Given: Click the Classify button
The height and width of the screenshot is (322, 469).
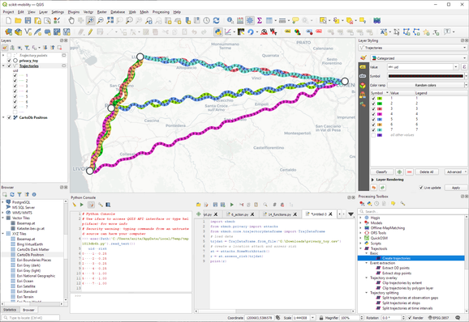Looking at the screenshot, I should 381,172.
